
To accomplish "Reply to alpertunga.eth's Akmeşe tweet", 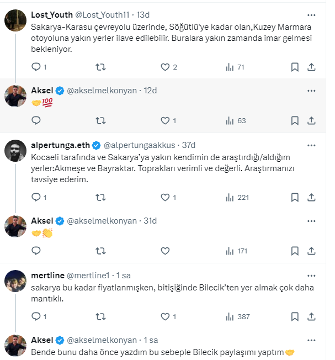I will point(36,197).
